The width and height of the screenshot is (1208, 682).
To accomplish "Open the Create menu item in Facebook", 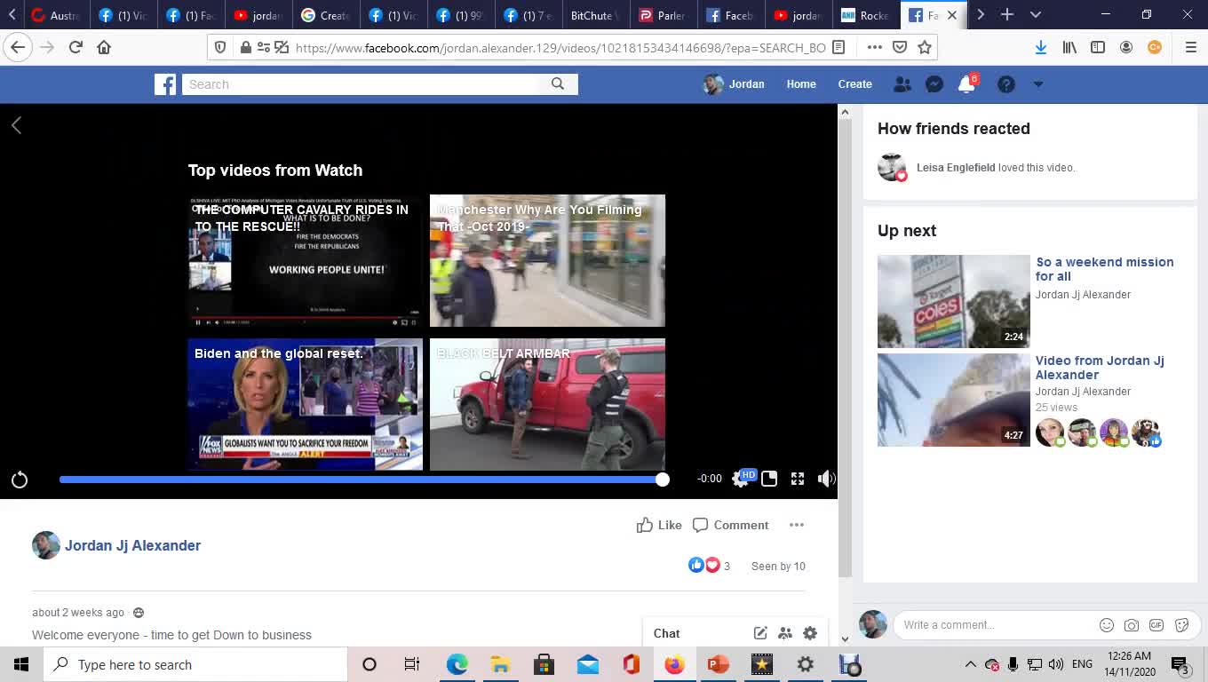I will [855, 84].
